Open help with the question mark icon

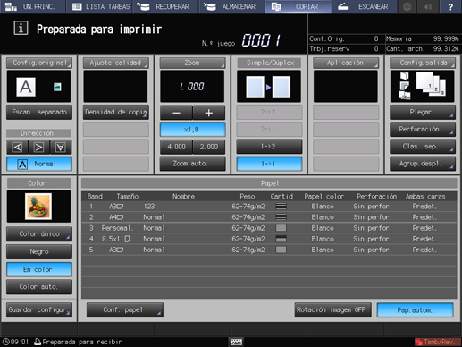pos(450,6)
